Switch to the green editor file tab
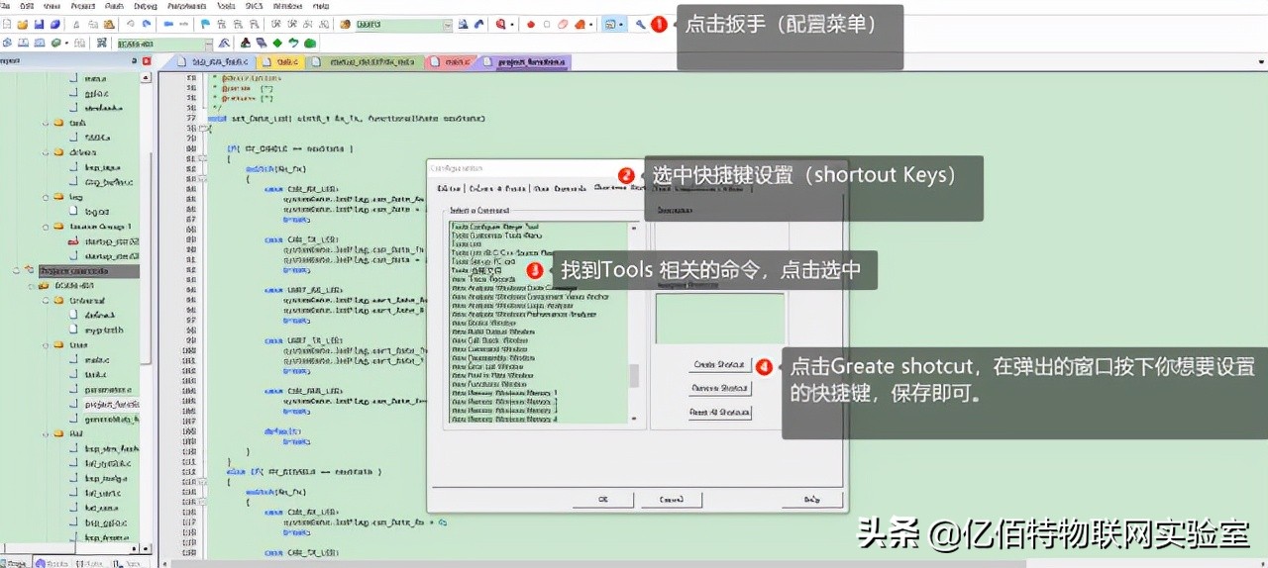This screenshot has height=568, width=1268. click(366, 61)
